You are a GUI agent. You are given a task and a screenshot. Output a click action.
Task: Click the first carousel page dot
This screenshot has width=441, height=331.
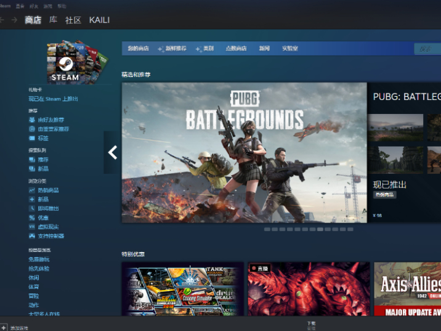tap(267, 229)
